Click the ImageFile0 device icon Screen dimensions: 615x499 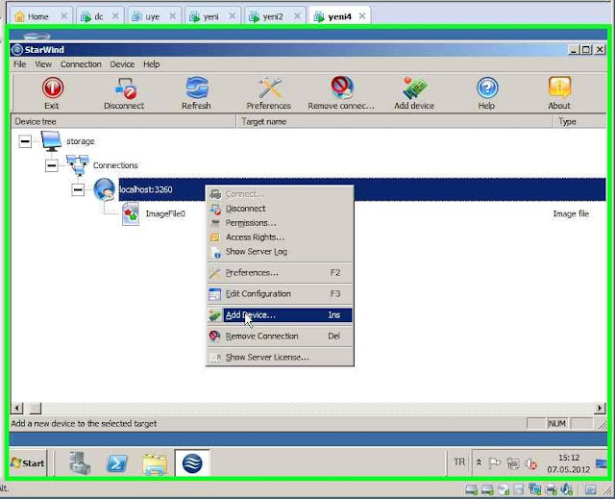tap(131, 213)
